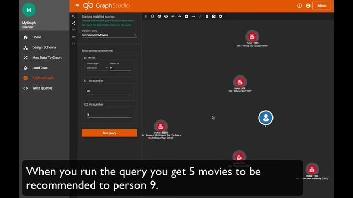Screen dimensions: 353x198
Task: Open the expand-from-vertices share icon
Action: (73, 23)
